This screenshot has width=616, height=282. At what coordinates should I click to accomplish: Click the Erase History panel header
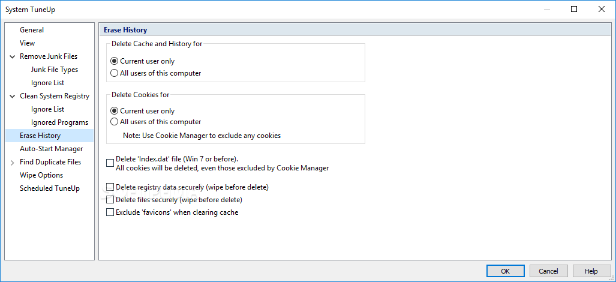[356, 29]
